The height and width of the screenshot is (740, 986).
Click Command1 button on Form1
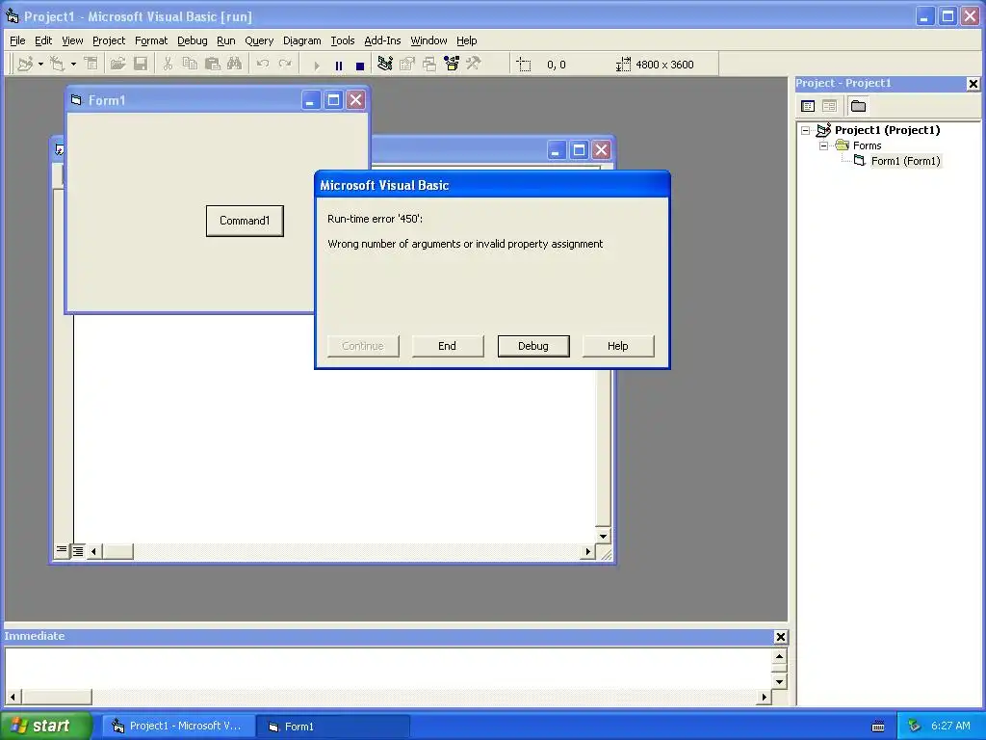point(245,221)
